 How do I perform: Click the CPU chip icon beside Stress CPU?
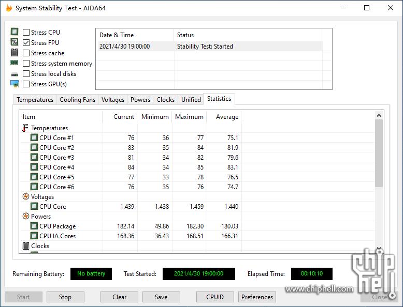[x=15, y=33]
